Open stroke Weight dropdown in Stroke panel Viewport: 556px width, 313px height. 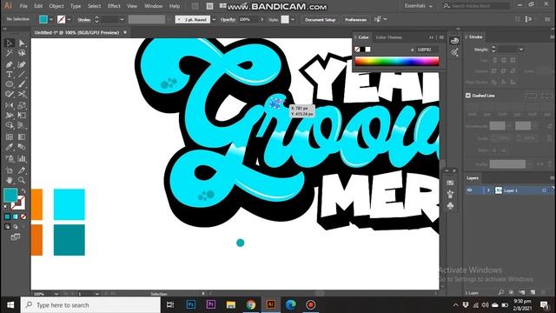(x=521, y=50)
